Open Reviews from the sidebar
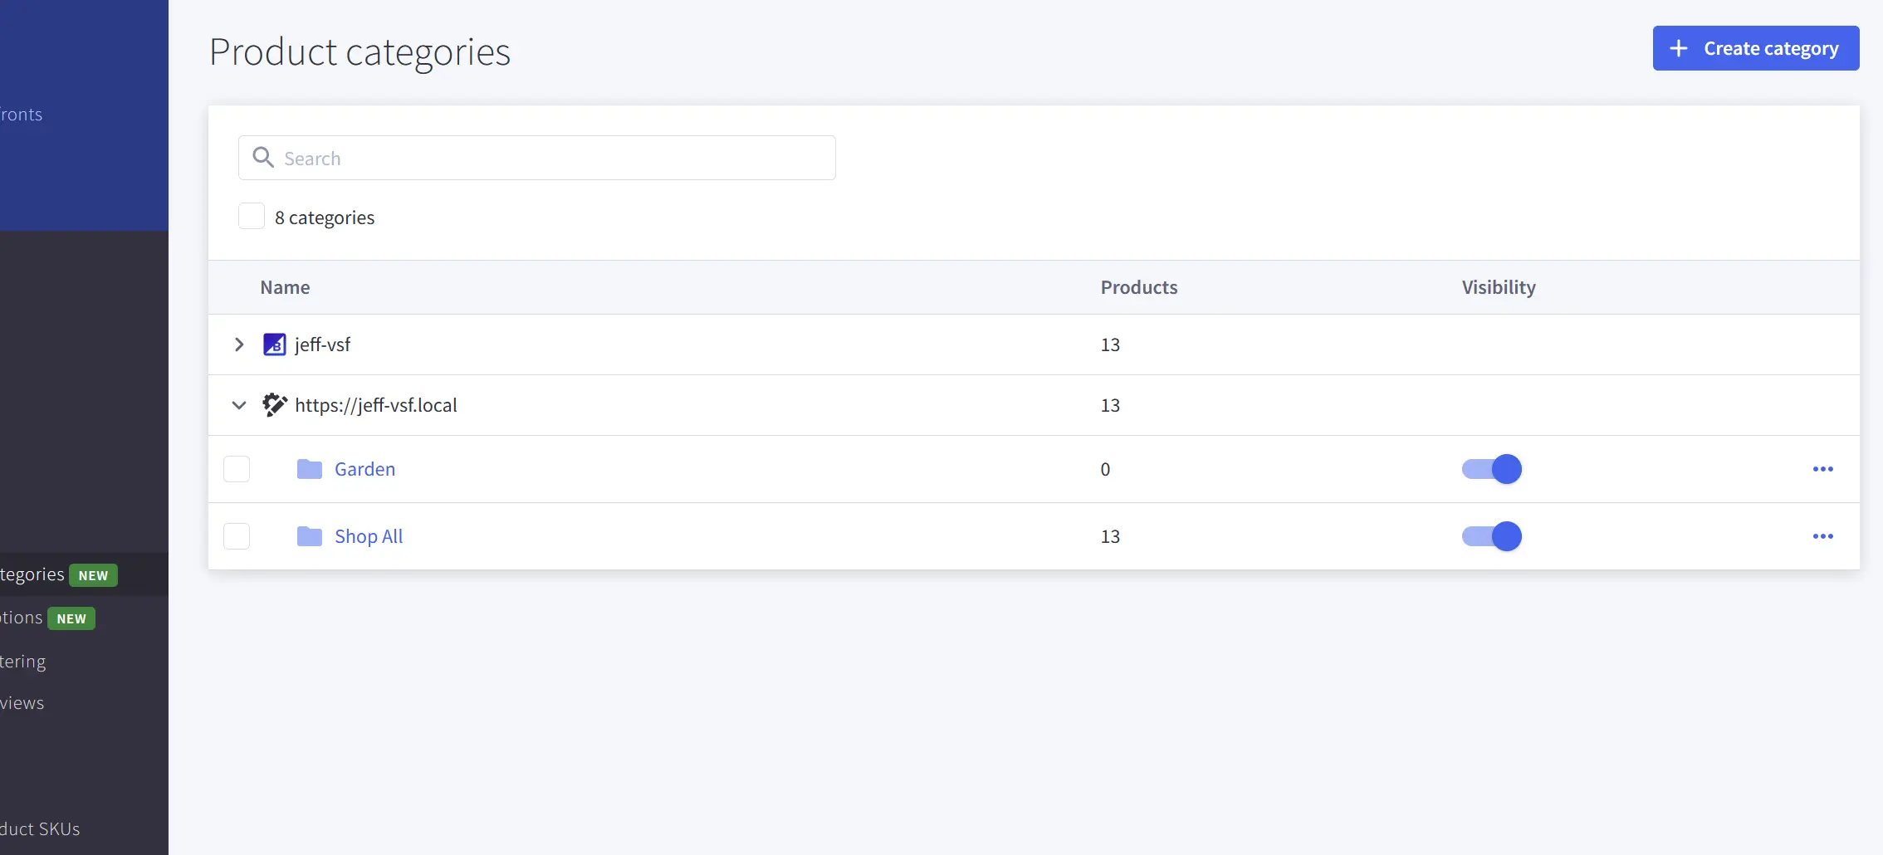The width and height of the screenshot is (1883, 855). [22, 701]
